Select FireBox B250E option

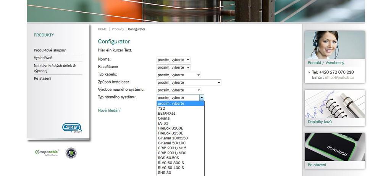(x=180, y=133)
